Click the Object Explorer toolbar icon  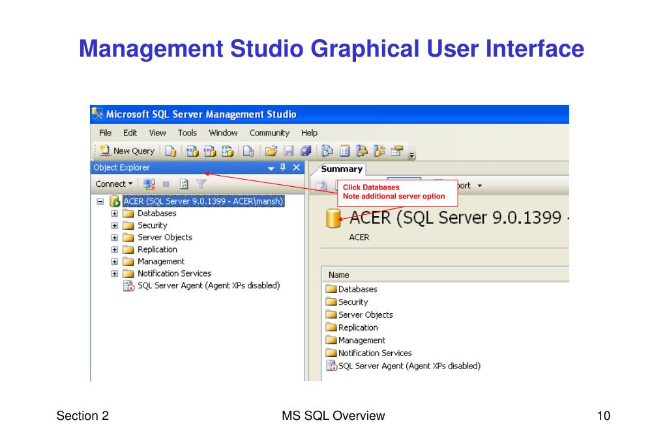(362, 151)
